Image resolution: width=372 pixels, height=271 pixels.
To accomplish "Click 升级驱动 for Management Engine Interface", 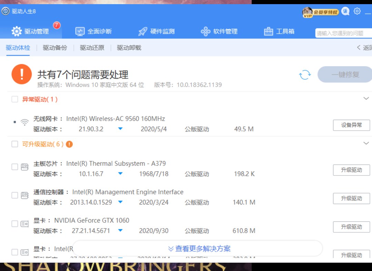I will click(351, 198).
